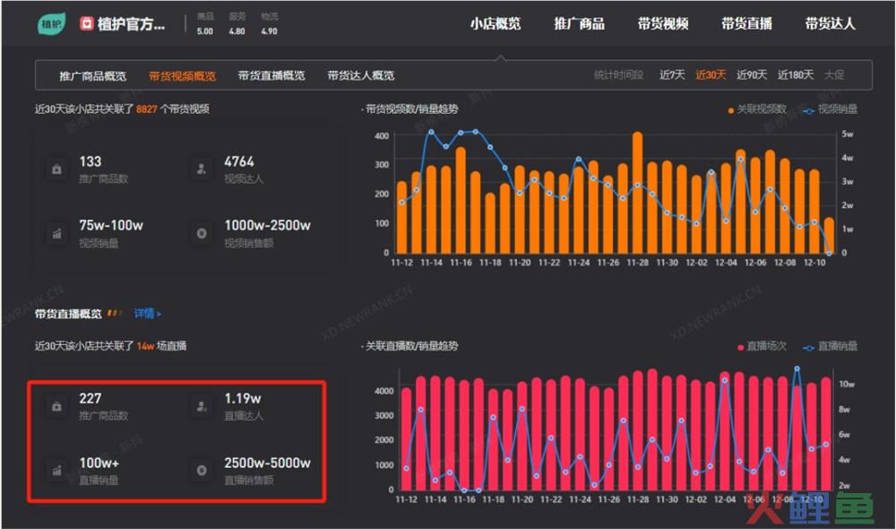
Task: Click the 11-28 orange bar in video chart
Action: [637, 193]
